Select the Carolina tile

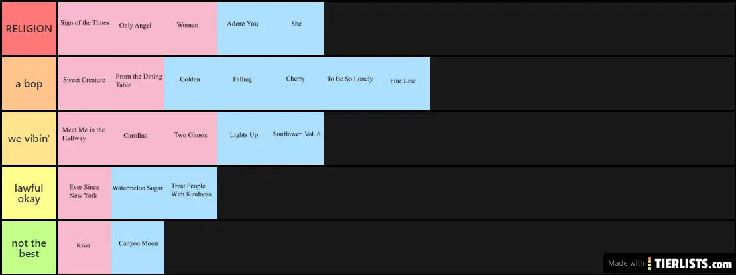click(x=137, y=138)
